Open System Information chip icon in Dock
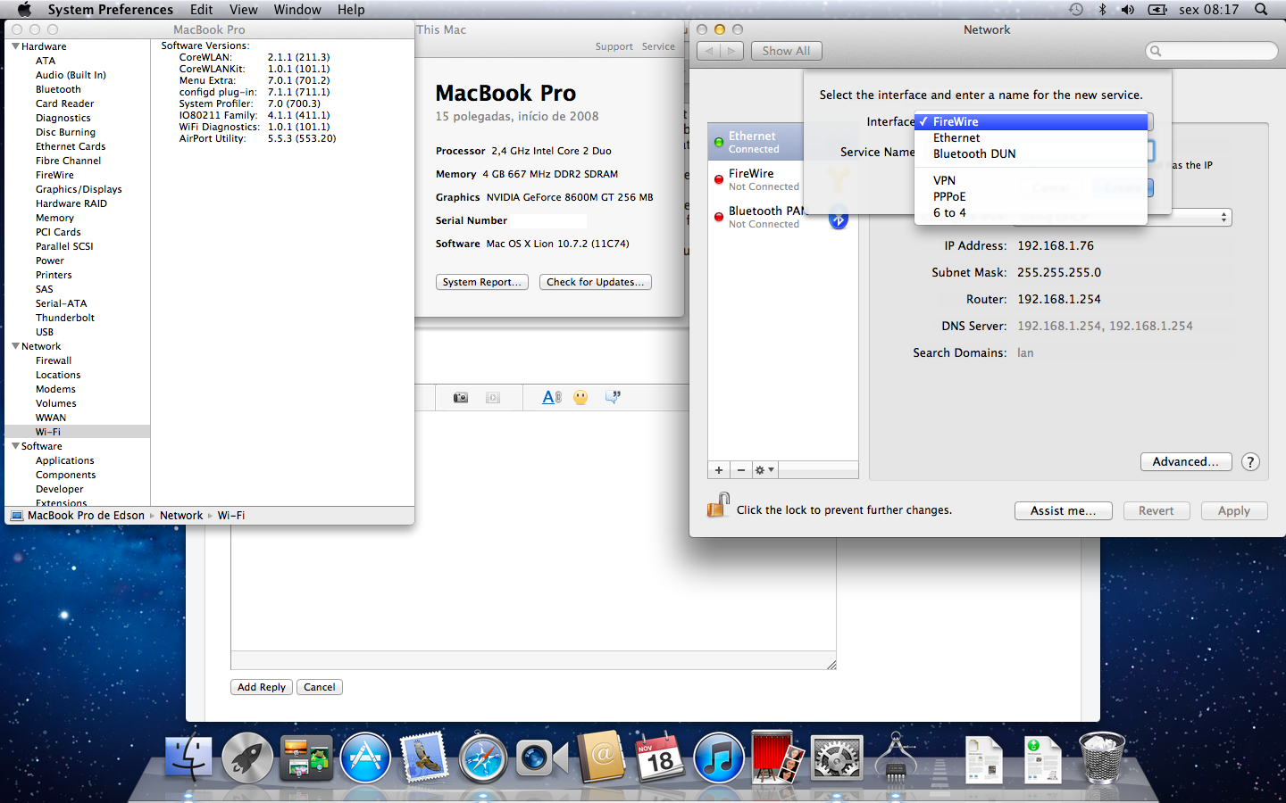The width and height of the screenshot is (1286, 803). pyautogui.click(x=896, y=758)
